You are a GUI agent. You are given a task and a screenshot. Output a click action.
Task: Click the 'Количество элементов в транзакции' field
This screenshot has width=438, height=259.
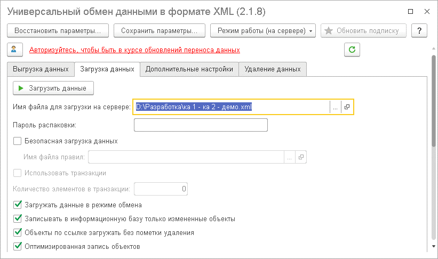[x=161, y=189]
